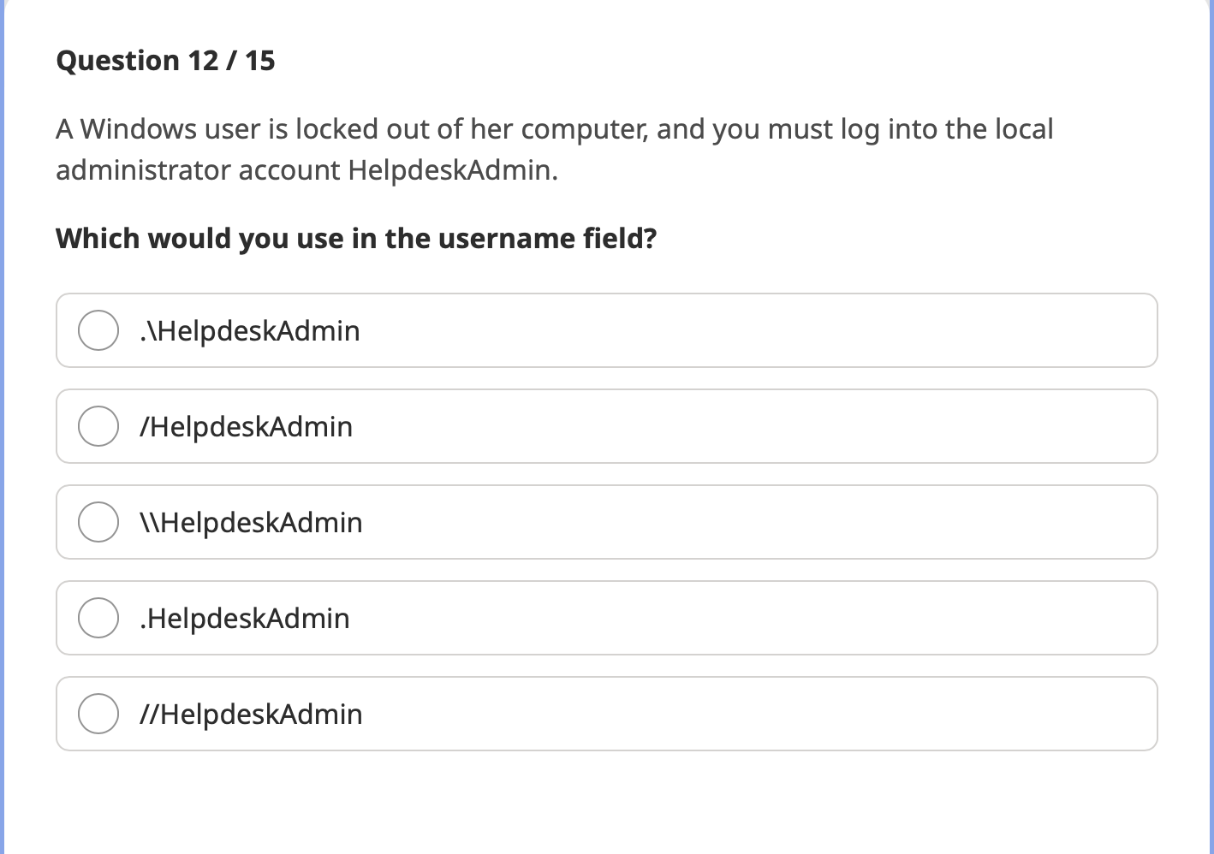Click the .HelpdeskAdmin answer row
The width and height of the screenshot is (1214, 854).
click(606, 618)
